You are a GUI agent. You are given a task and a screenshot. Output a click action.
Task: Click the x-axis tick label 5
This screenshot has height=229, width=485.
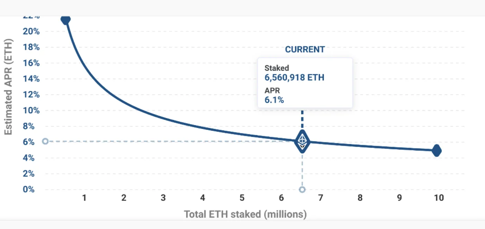[242, 198]
